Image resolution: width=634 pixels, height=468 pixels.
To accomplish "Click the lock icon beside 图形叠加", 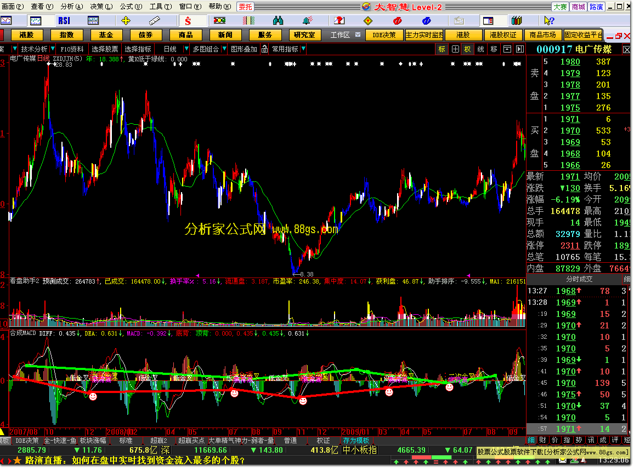I will point(264,49).
